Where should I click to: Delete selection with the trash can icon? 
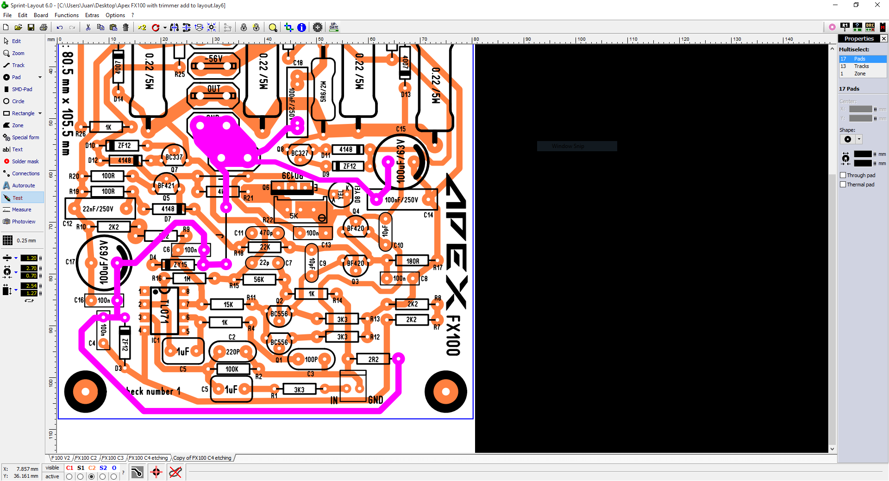[125, 28]
